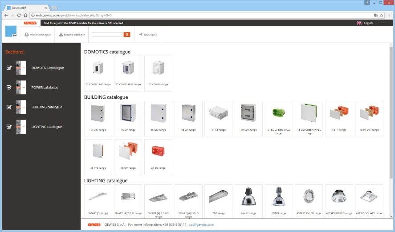Image resolution: width=395 pixels, height=232 pixels.
Task: Go back in the browser
Action: (x=6, y=15)
